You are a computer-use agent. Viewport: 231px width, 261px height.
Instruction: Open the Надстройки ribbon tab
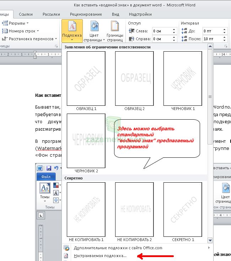coord(140,14)
